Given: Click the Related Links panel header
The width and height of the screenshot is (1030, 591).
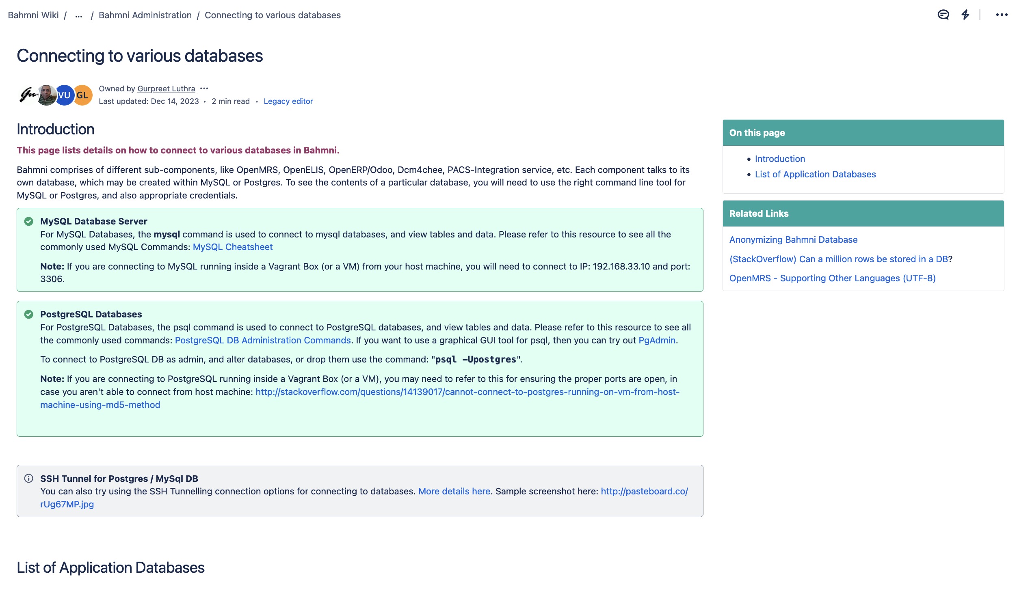Looking at the screenshot, I should tap(863, 214).
